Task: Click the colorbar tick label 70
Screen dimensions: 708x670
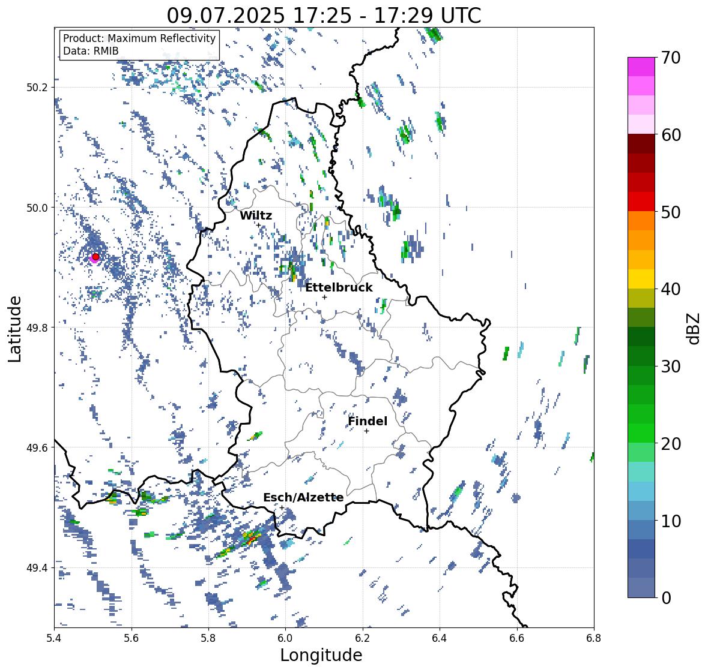Action: click(x=671, y=58)
